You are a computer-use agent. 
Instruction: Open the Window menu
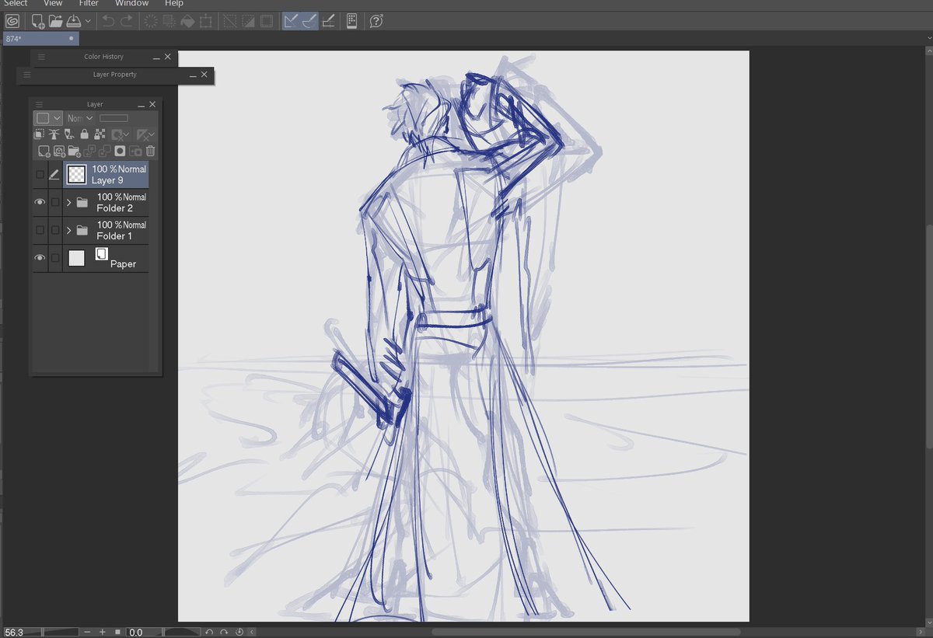[131, 3]
